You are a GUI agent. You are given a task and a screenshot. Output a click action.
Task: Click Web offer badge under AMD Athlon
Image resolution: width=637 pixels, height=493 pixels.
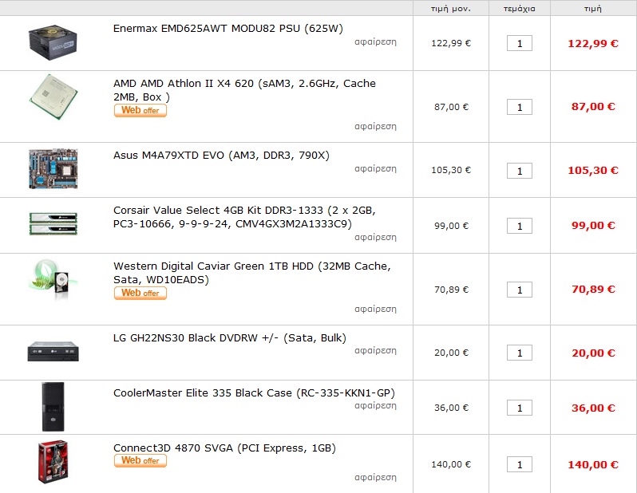coord(140,110)
